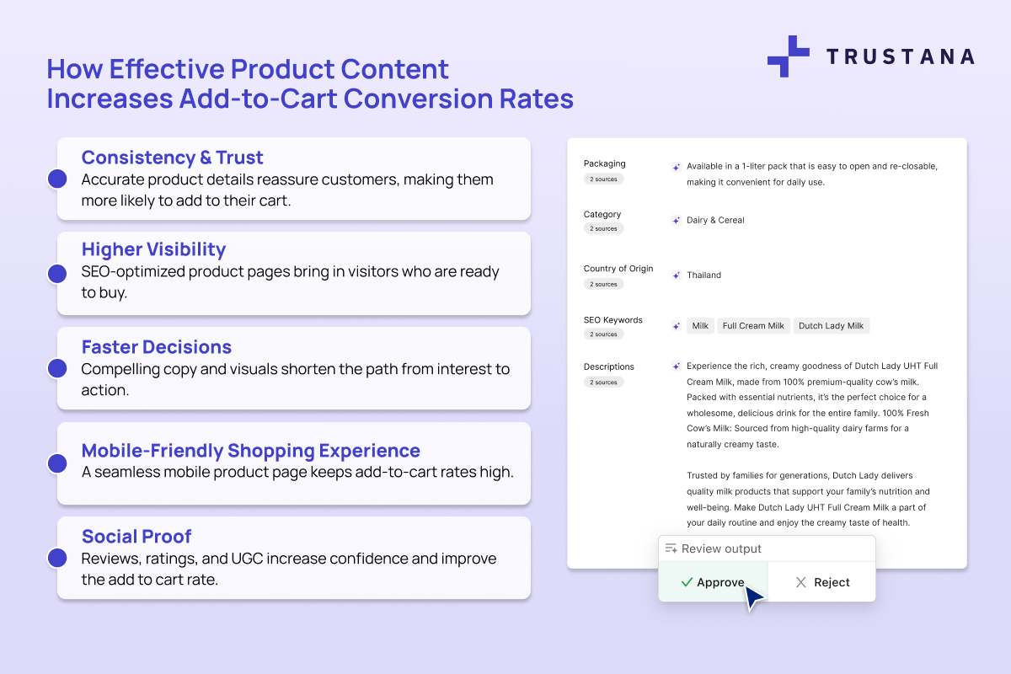1011x674 pixels.
Task: Select the Milk keyword tag
Action: 700,326
